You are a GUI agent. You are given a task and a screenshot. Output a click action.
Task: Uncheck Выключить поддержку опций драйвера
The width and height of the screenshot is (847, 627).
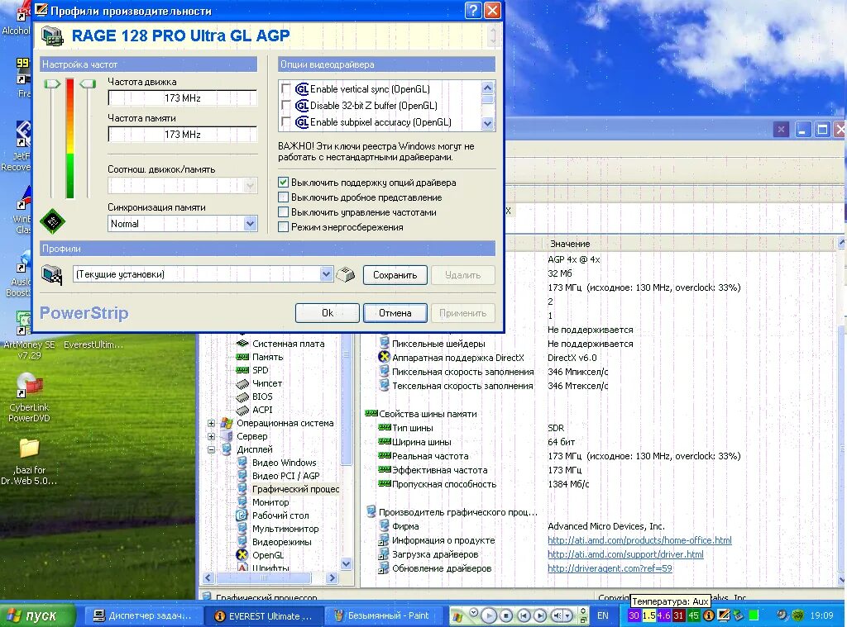click(283, 183)
